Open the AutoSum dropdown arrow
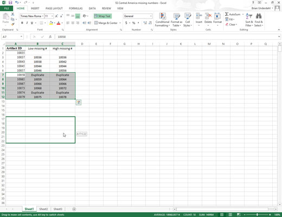This screenshot has width=282, height=217. (x=243, y=14)
